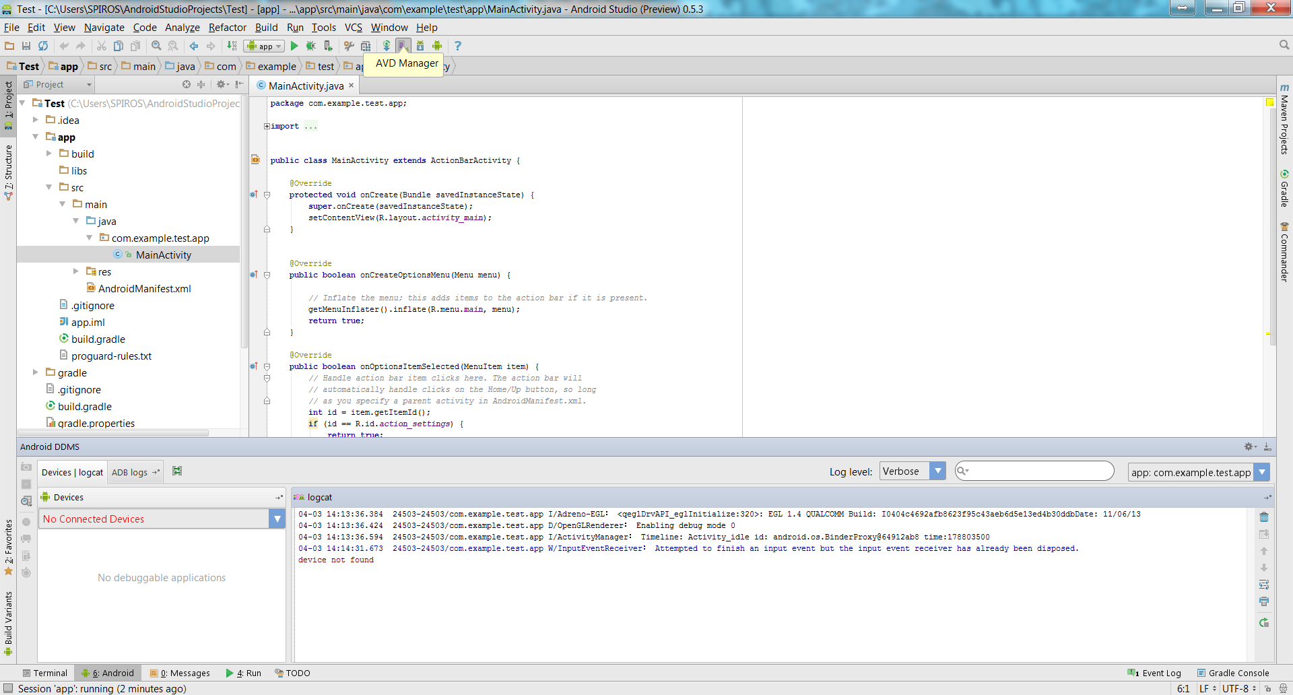
Task: Toggle the 2: Favorites side tool window
Action: 8,547
